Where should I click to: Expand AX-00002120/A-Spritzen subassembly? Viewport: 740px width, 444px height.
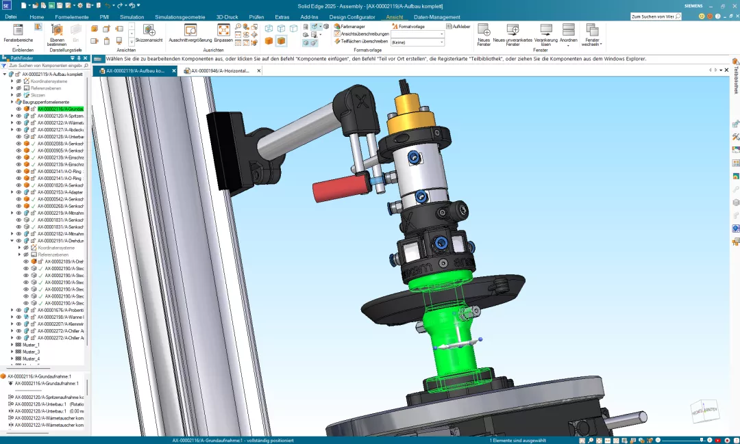[12, 116]
